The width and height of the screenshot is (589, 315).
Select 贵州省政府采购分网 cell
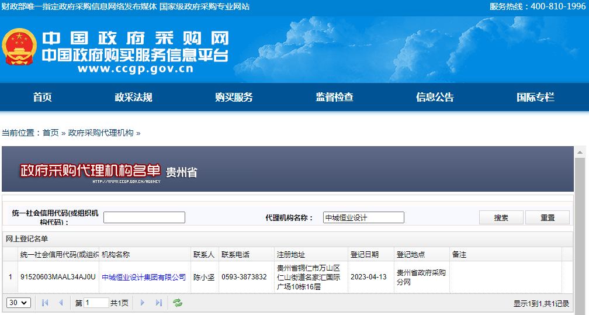(x=421, y=277)
